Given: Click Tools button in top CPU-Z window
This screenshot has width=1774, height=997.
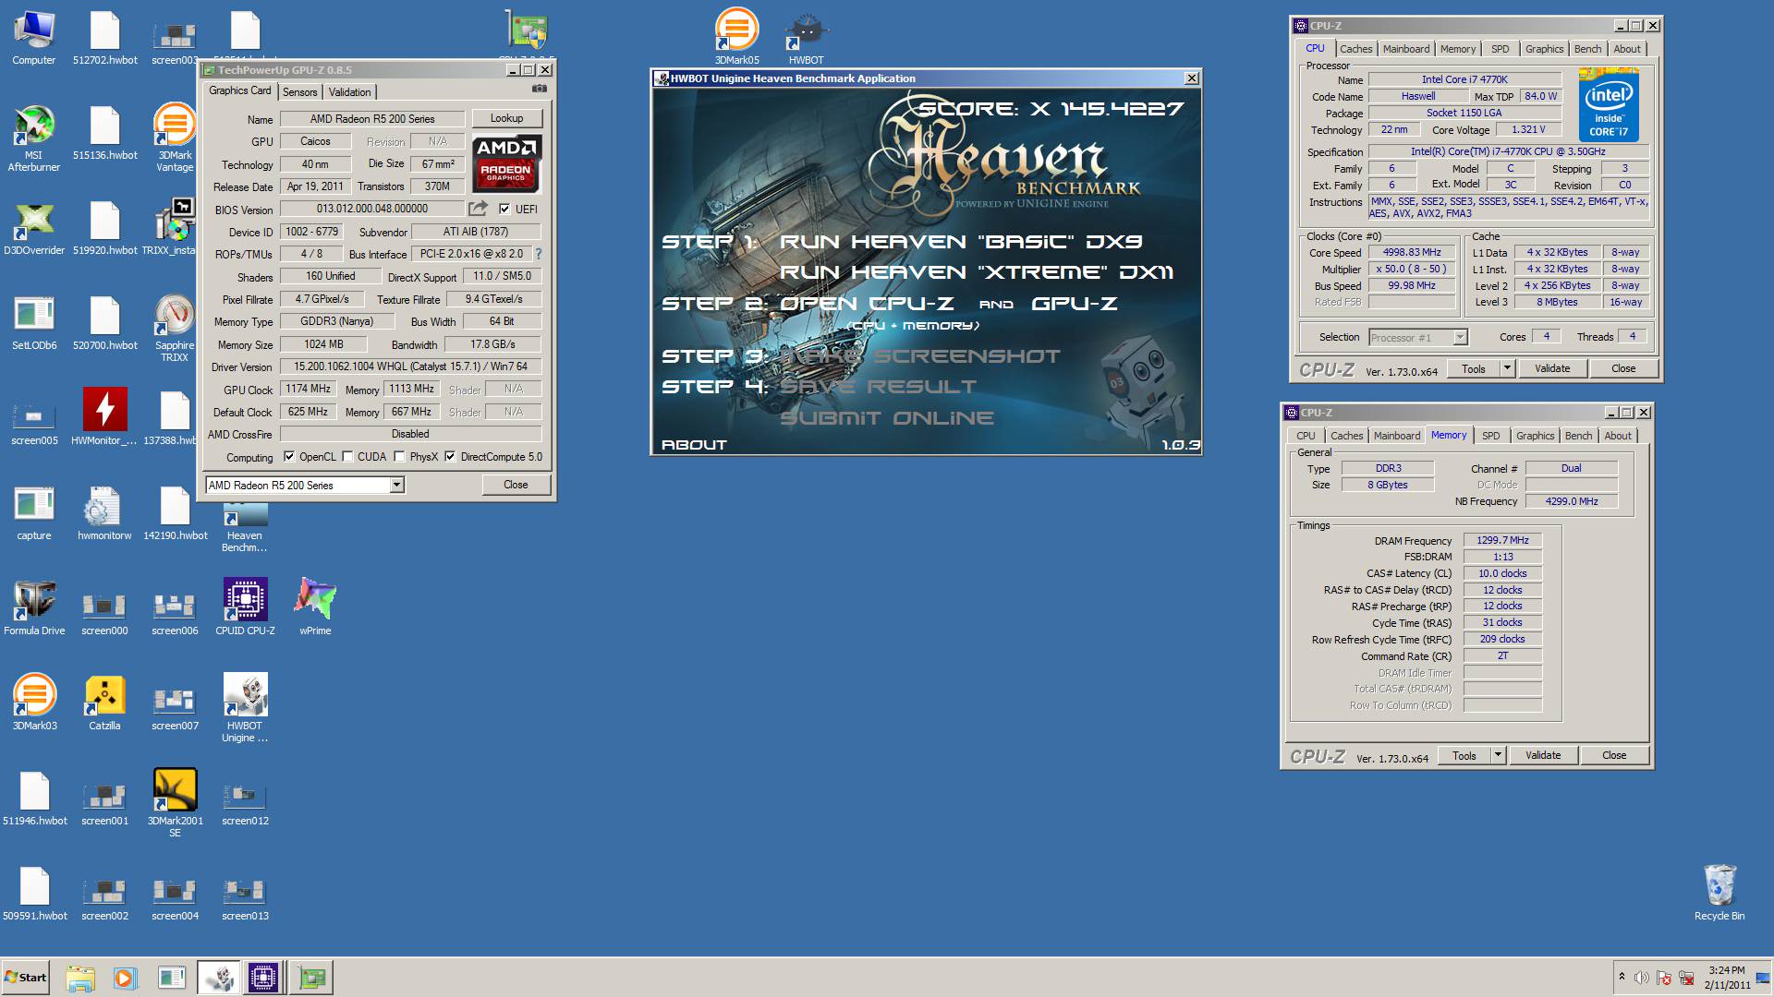Looking at the screenshot, I should pos(1474,368).
